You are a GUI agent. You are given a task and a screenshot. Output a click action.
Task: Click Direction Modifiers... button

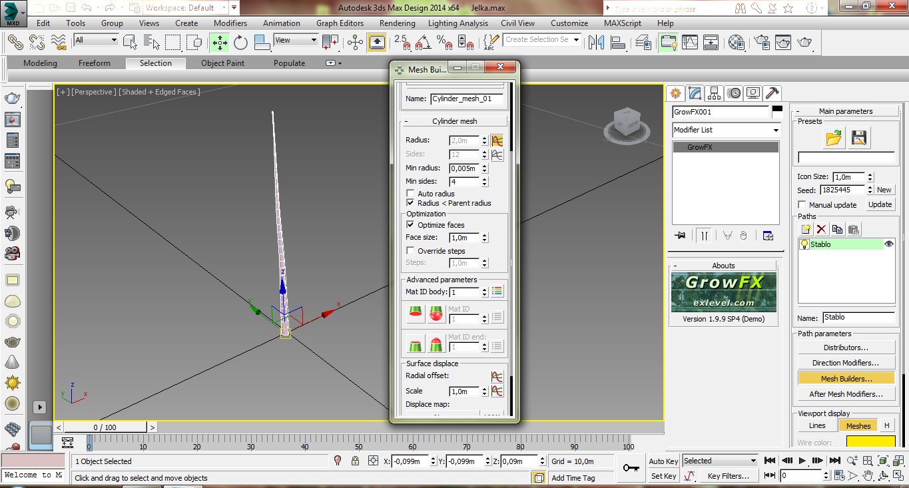[846, 363]
